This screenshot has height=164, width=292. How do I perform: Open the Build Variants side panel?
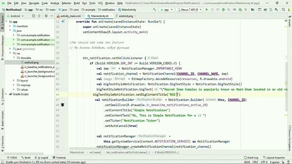tap(2, 120)
